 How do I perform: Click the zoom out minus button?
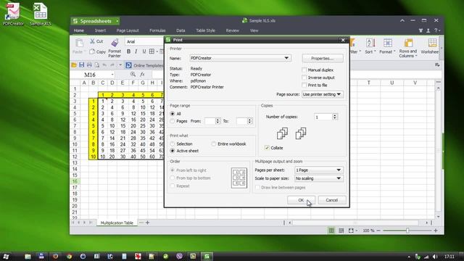378,231
